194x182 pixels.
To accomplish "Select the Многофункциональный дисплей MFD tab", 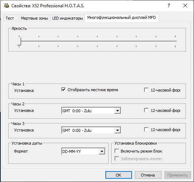I will (122, 18).
